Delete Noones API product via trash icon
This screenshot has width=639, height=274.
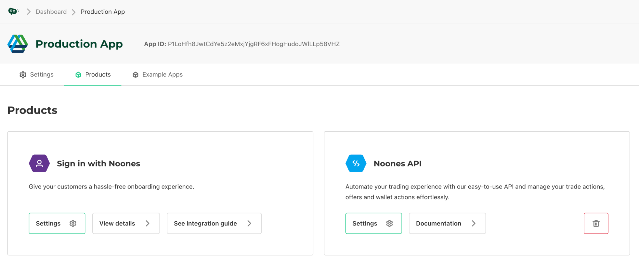point(596,223)
